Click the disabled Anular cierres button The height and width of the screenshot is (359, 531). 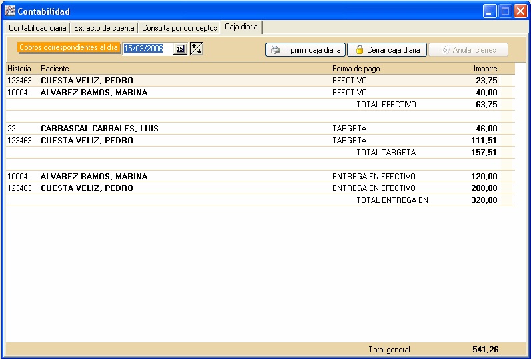[x=468, y=50]
